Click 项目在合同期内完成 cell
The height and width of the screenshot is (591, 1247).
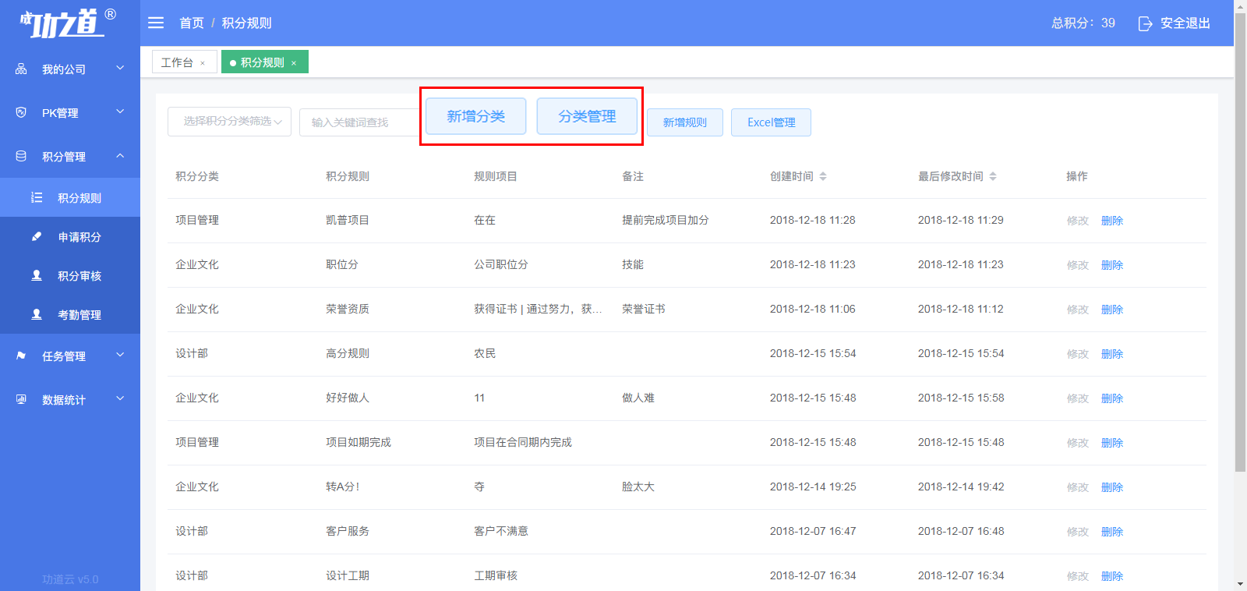[523, 442]
